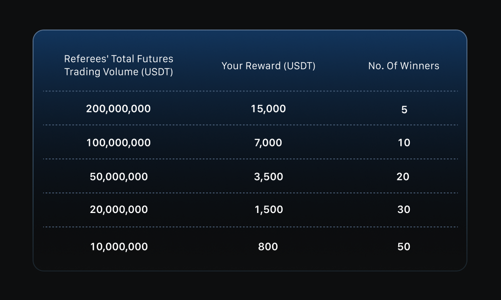Click the Referees' Total Futures Trading Volume header
This screenshot has height=300, width=501.
coord(119,65)
